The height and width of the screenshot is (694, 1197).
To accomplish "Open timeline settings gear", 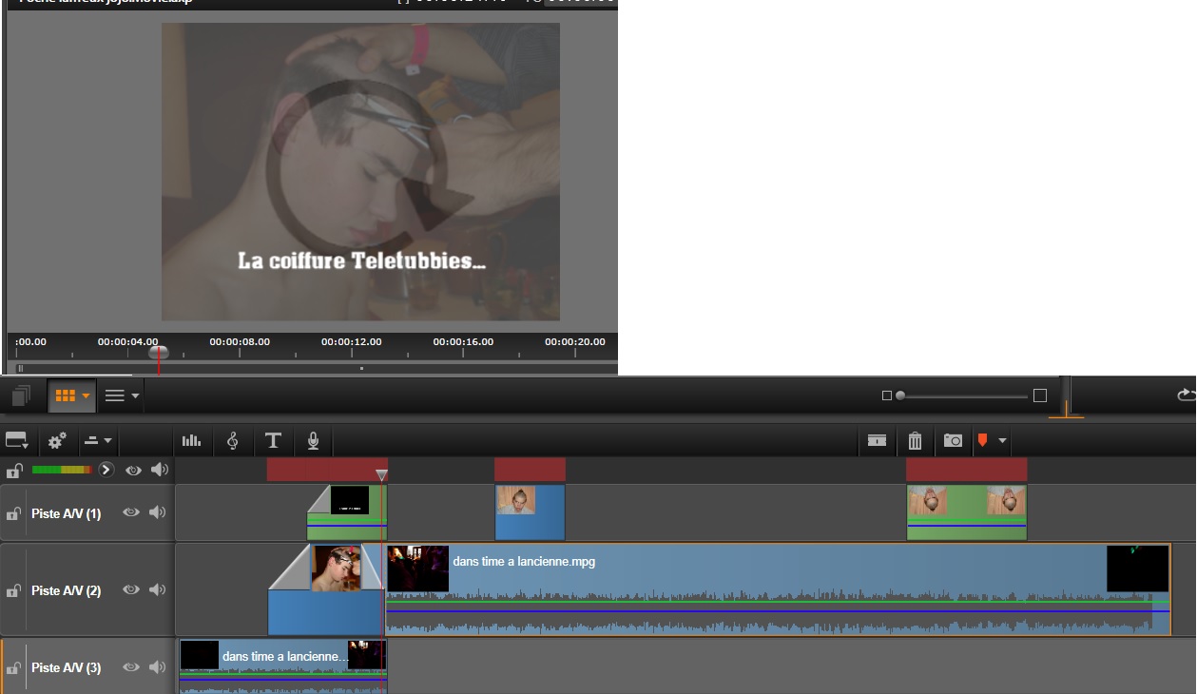I will (57, 440).
